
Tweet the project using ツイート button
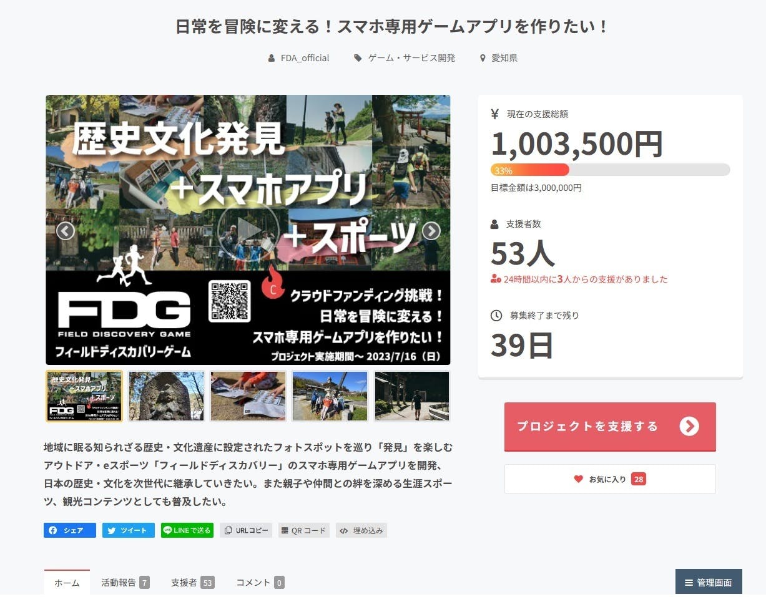point(129,530)
